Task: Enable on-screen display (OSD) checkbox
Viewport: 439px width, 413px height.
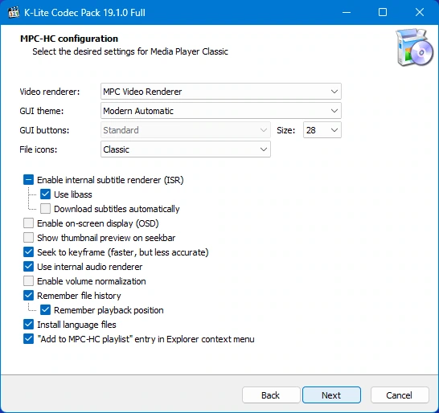Action: tap(29, 223)
